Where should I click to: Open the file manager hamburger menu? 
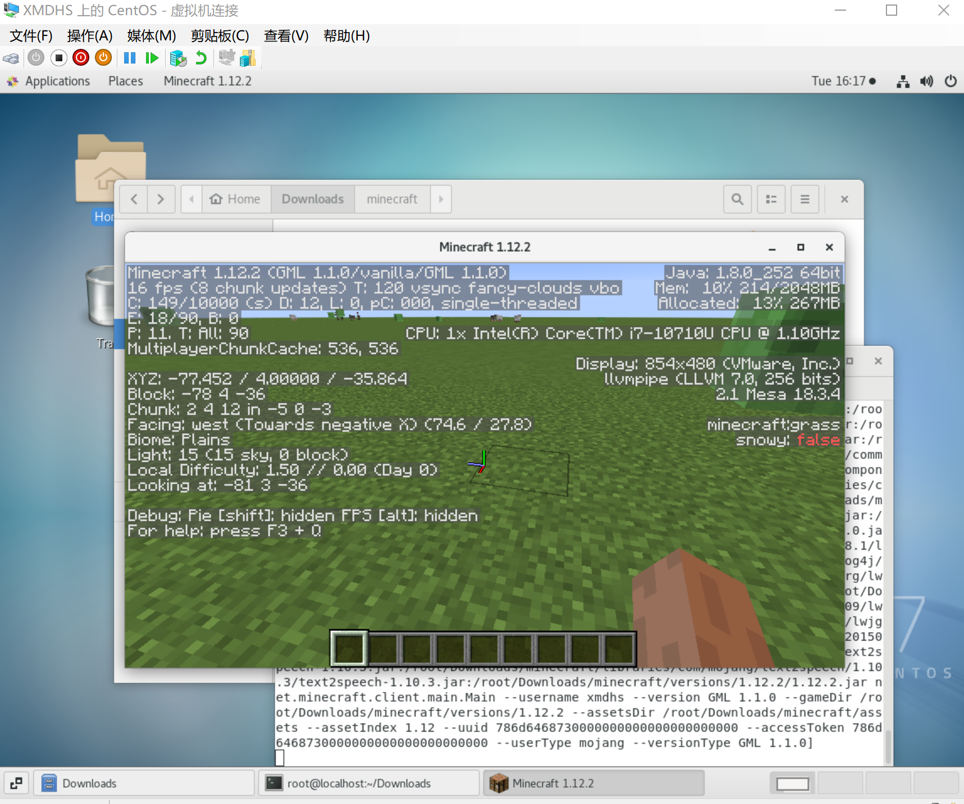tap(805, 199)
